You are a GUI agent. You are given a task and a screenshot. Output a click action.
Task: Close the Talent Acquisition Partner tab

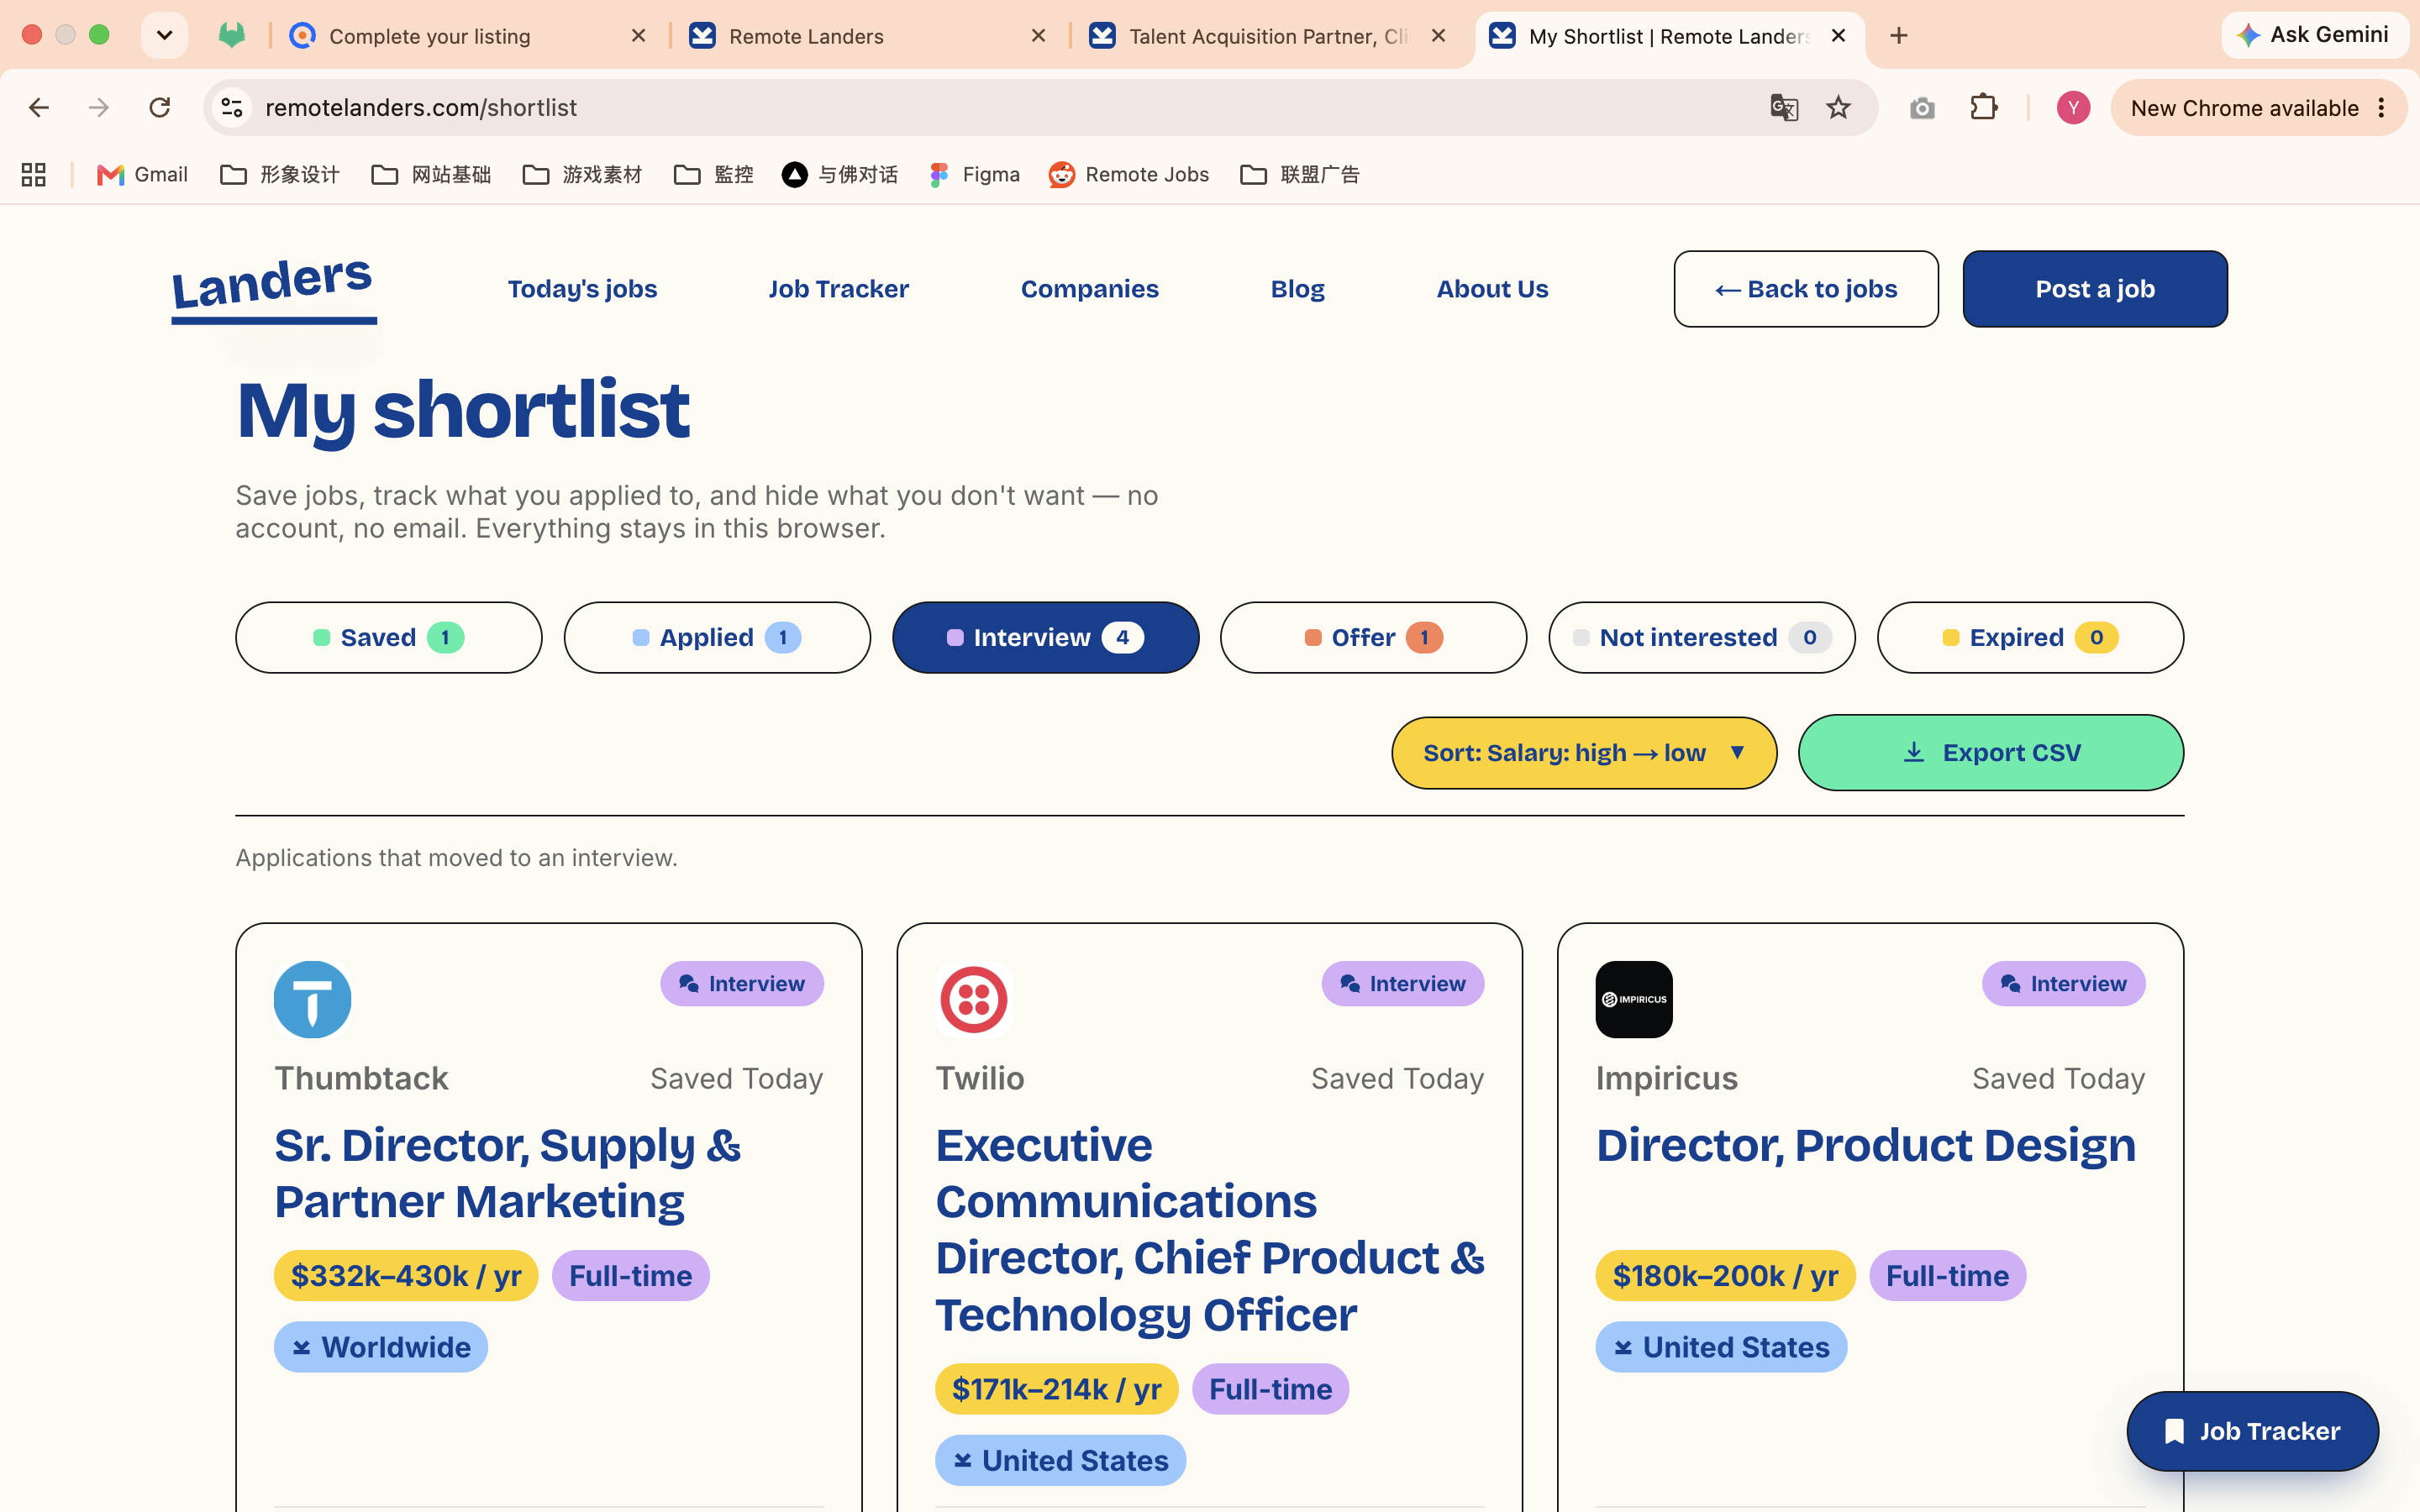[x=1438, y=36]
